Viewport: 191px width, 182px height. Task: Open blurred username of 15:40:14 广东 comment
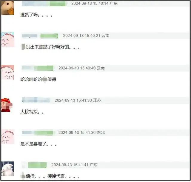click(x=36, y=3)
